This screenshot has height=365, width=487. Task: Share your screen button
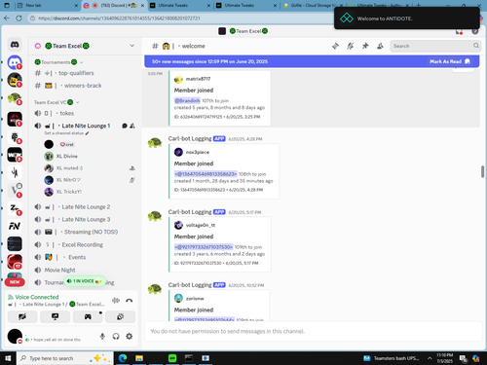[55, 317]
